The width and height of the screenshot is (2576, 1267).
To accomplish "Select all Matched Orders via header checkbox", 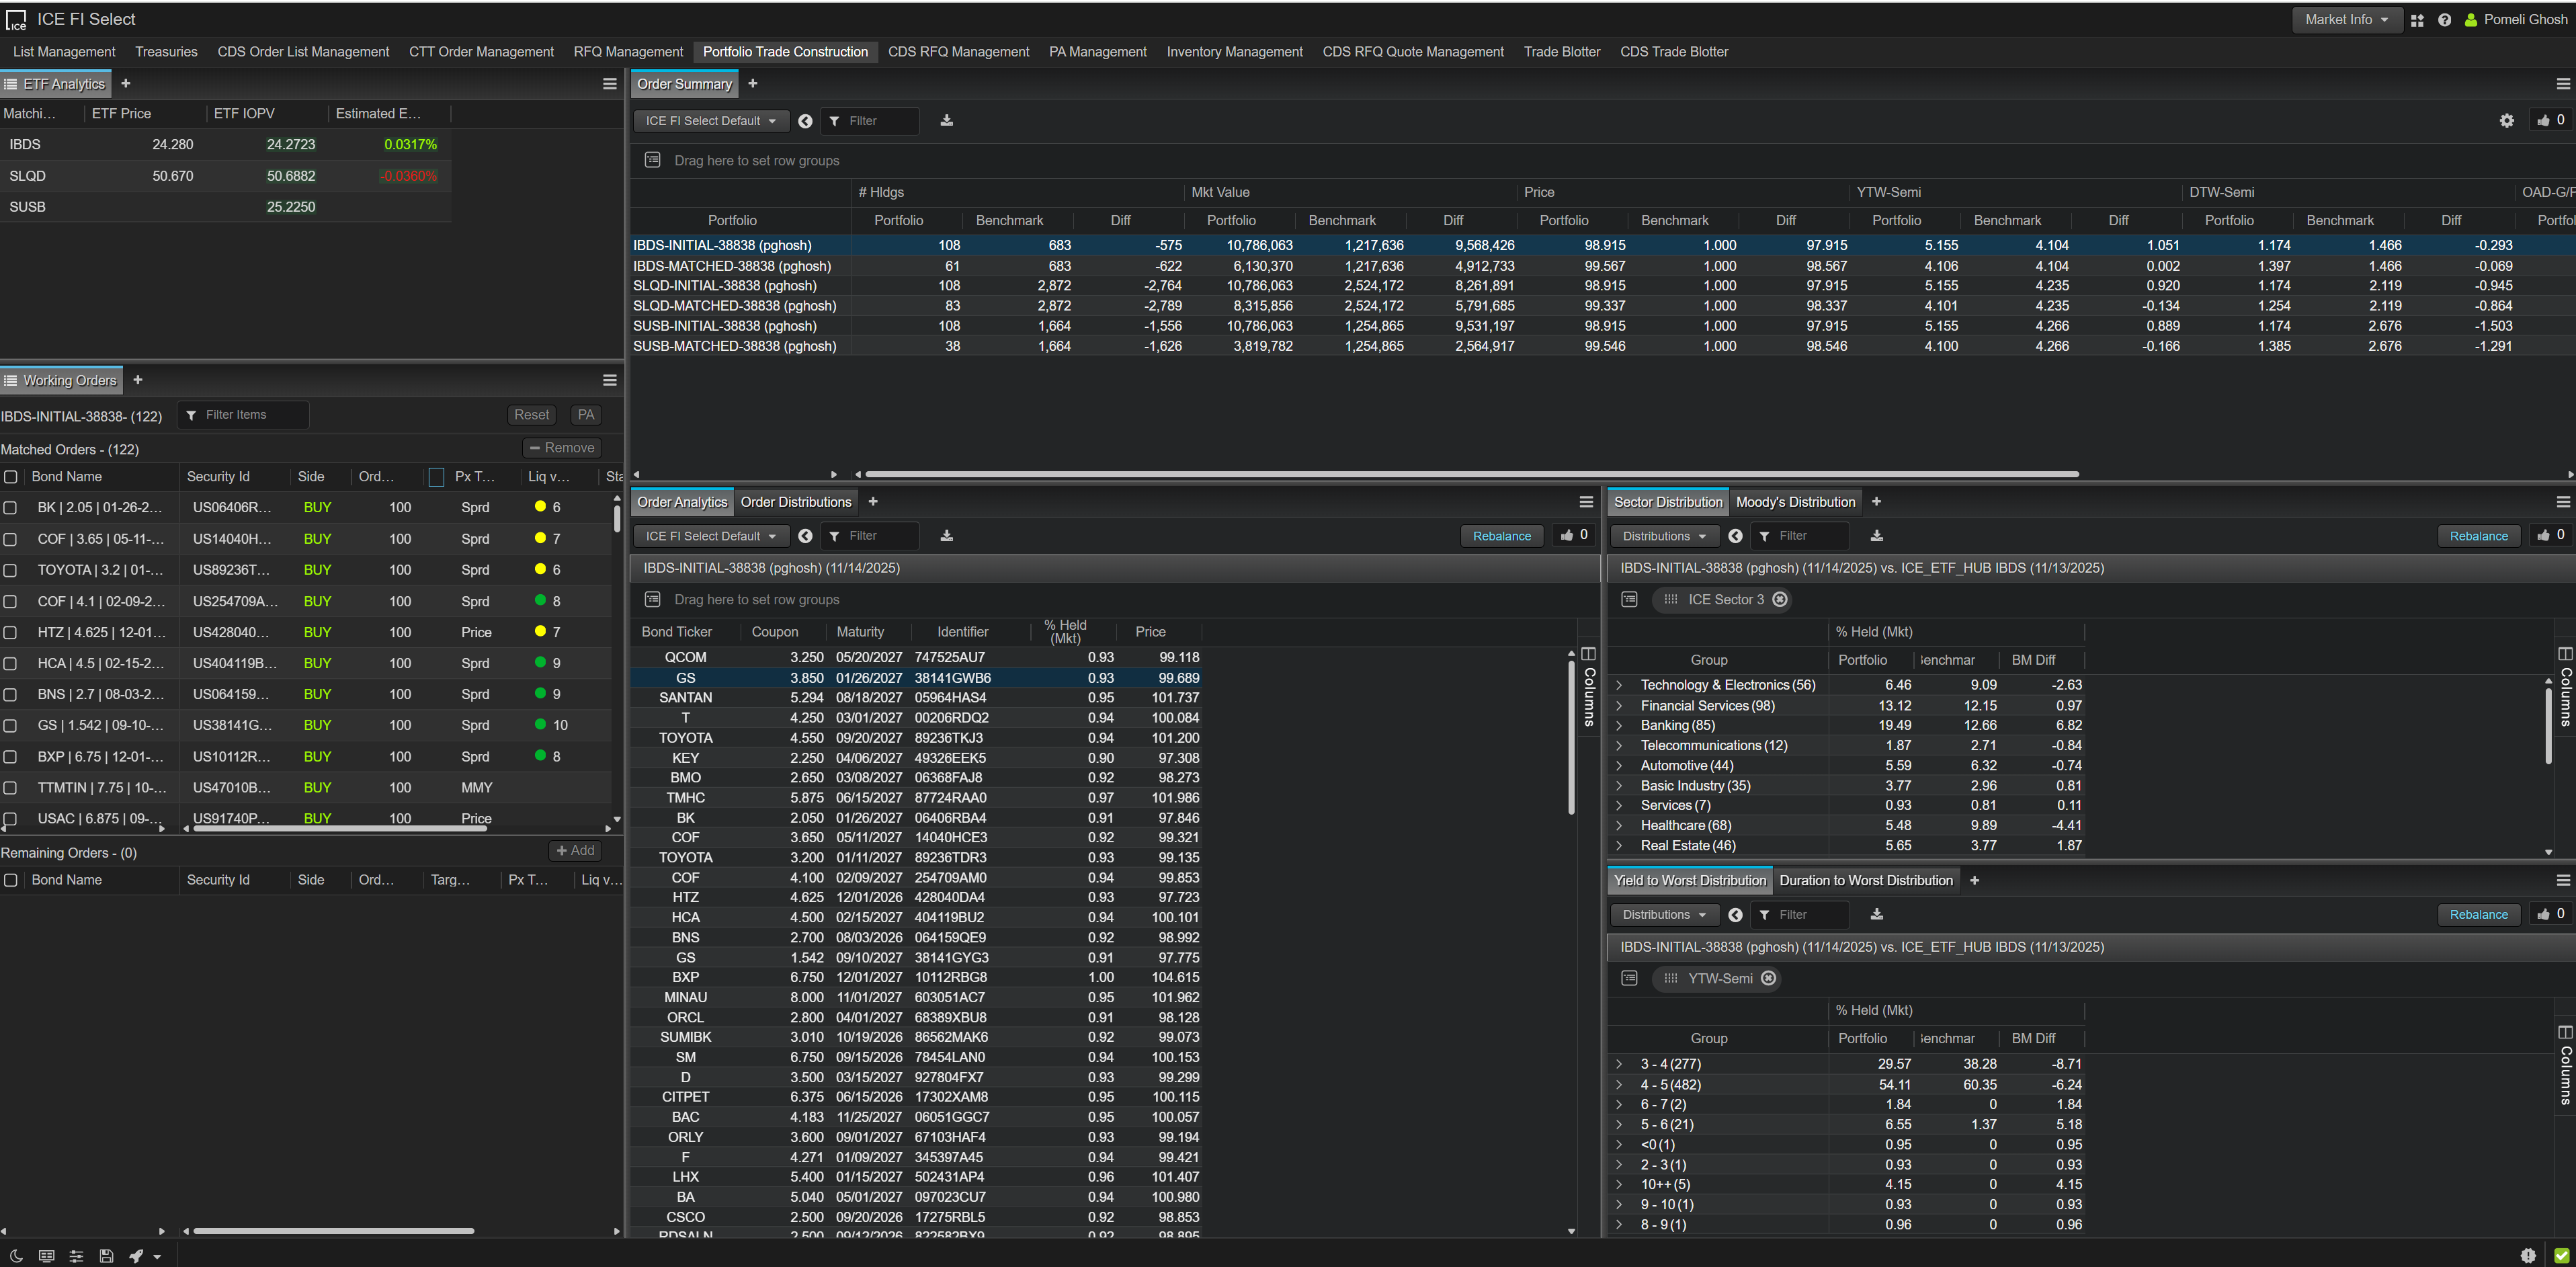I will pos(11,477).
